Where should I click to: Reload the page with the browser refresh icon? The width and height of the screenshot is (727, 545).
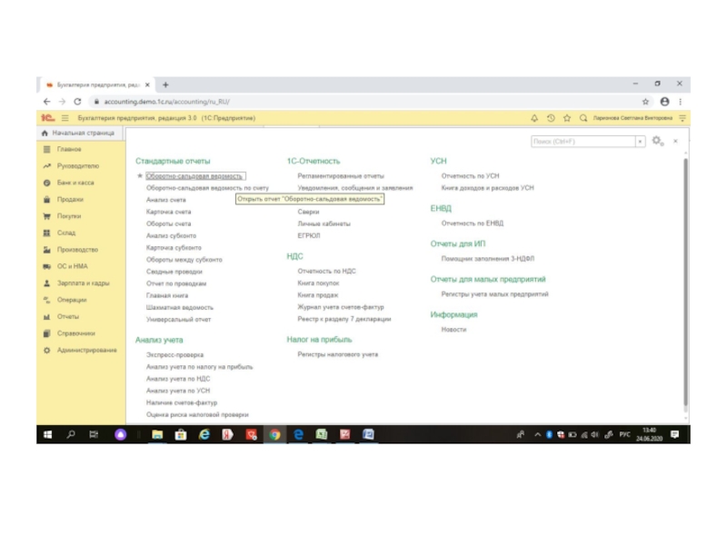(77, 102)
